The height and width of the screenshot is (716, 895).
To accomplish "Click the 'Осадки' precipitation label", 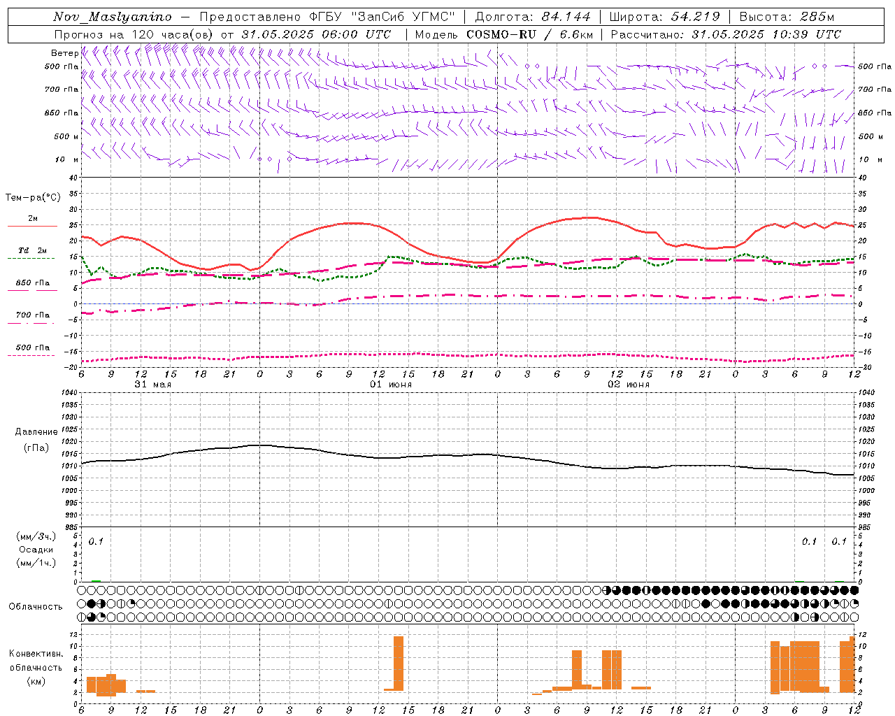I will pyautogui.click(x=36, y=550).
